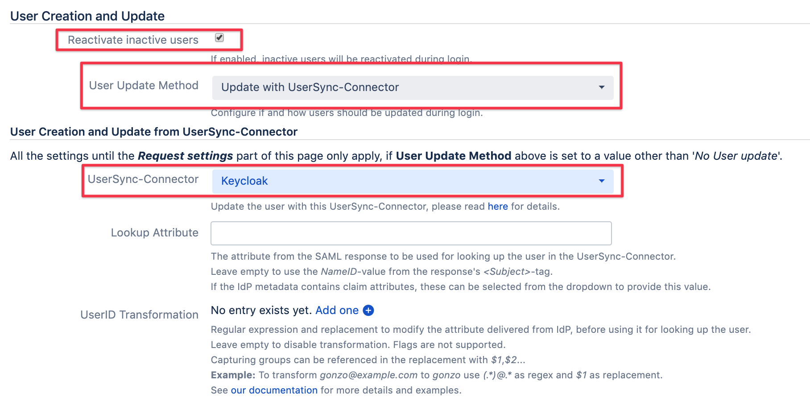The height and width of the screenshot is (406, 810).
Task: Expand the Keycloak UserSync-Connector dropdown
Action: tap(412, 181)
